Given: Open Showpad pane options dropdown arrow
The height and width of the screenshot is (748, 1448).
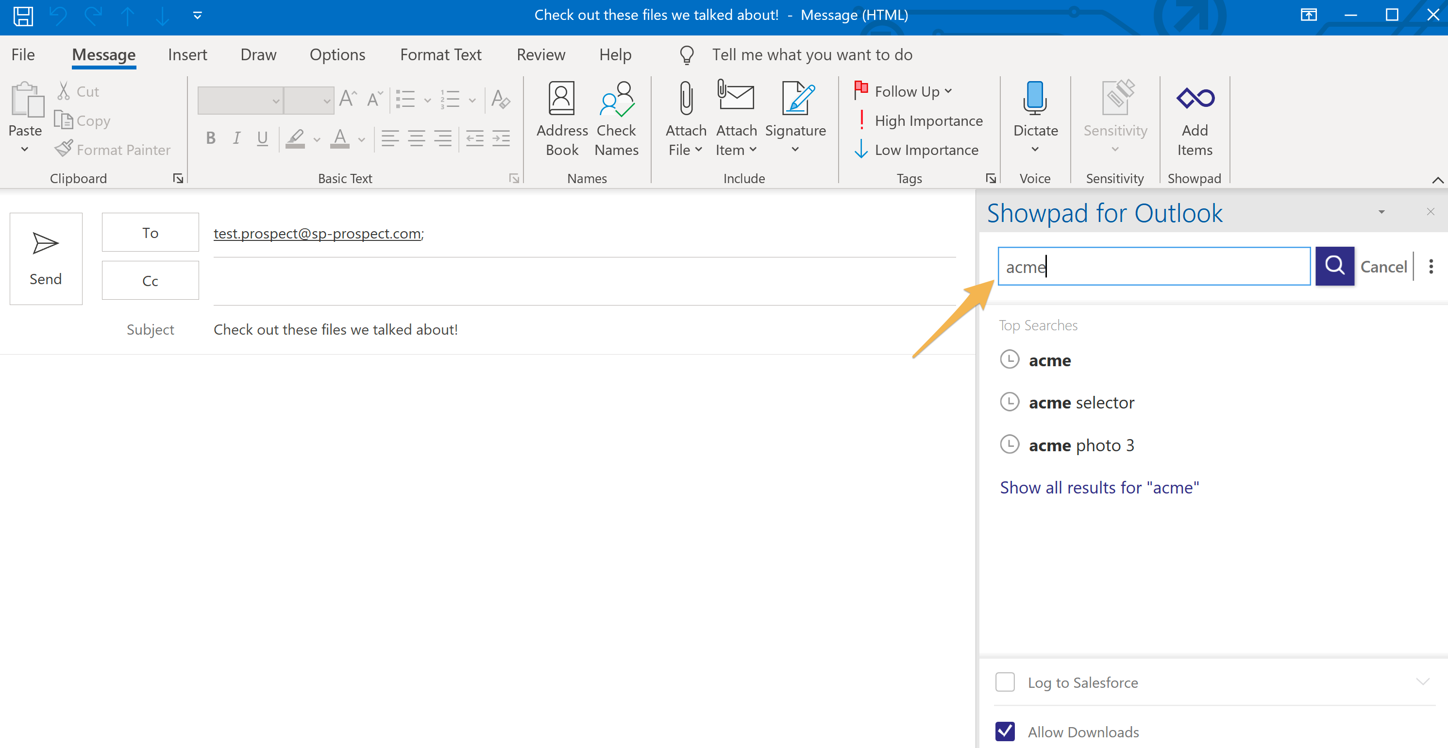Looking at the screenshot, I should pos(1381,213).
